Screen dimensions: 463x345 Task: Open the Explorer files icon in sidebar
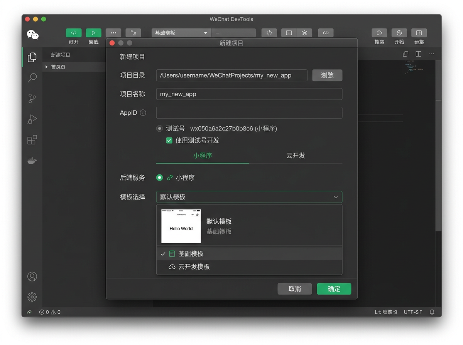[x=32, y=57]
